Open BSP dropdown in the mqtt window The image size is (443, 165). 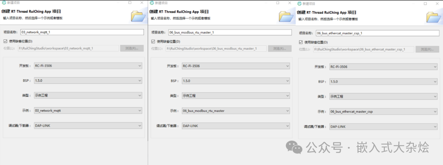(x=88, y=80)
